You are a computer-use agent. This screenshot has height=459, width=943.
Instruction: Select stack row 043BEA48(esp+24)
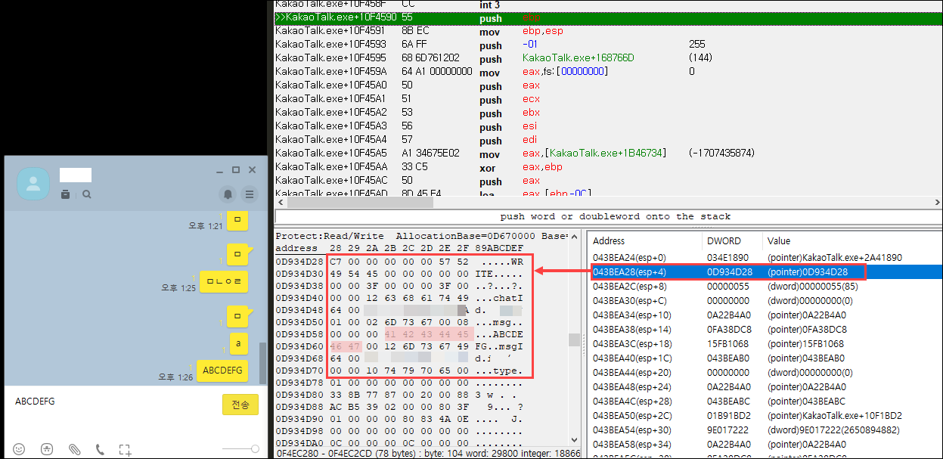(x=765, y=386)
